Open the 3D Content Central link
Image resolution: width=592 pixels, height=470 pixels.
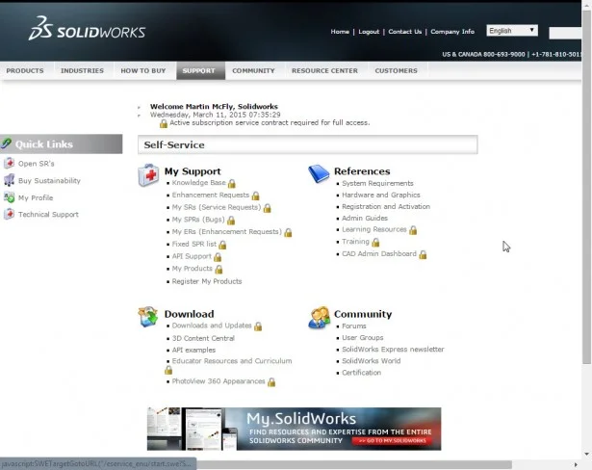point(203,338)
